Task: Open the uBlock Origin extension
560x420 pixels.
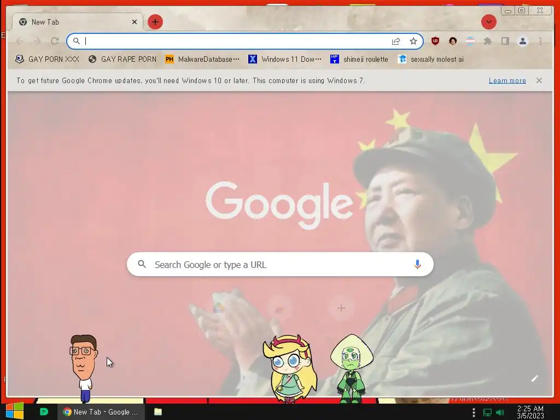Action: [x=435, y=41]
